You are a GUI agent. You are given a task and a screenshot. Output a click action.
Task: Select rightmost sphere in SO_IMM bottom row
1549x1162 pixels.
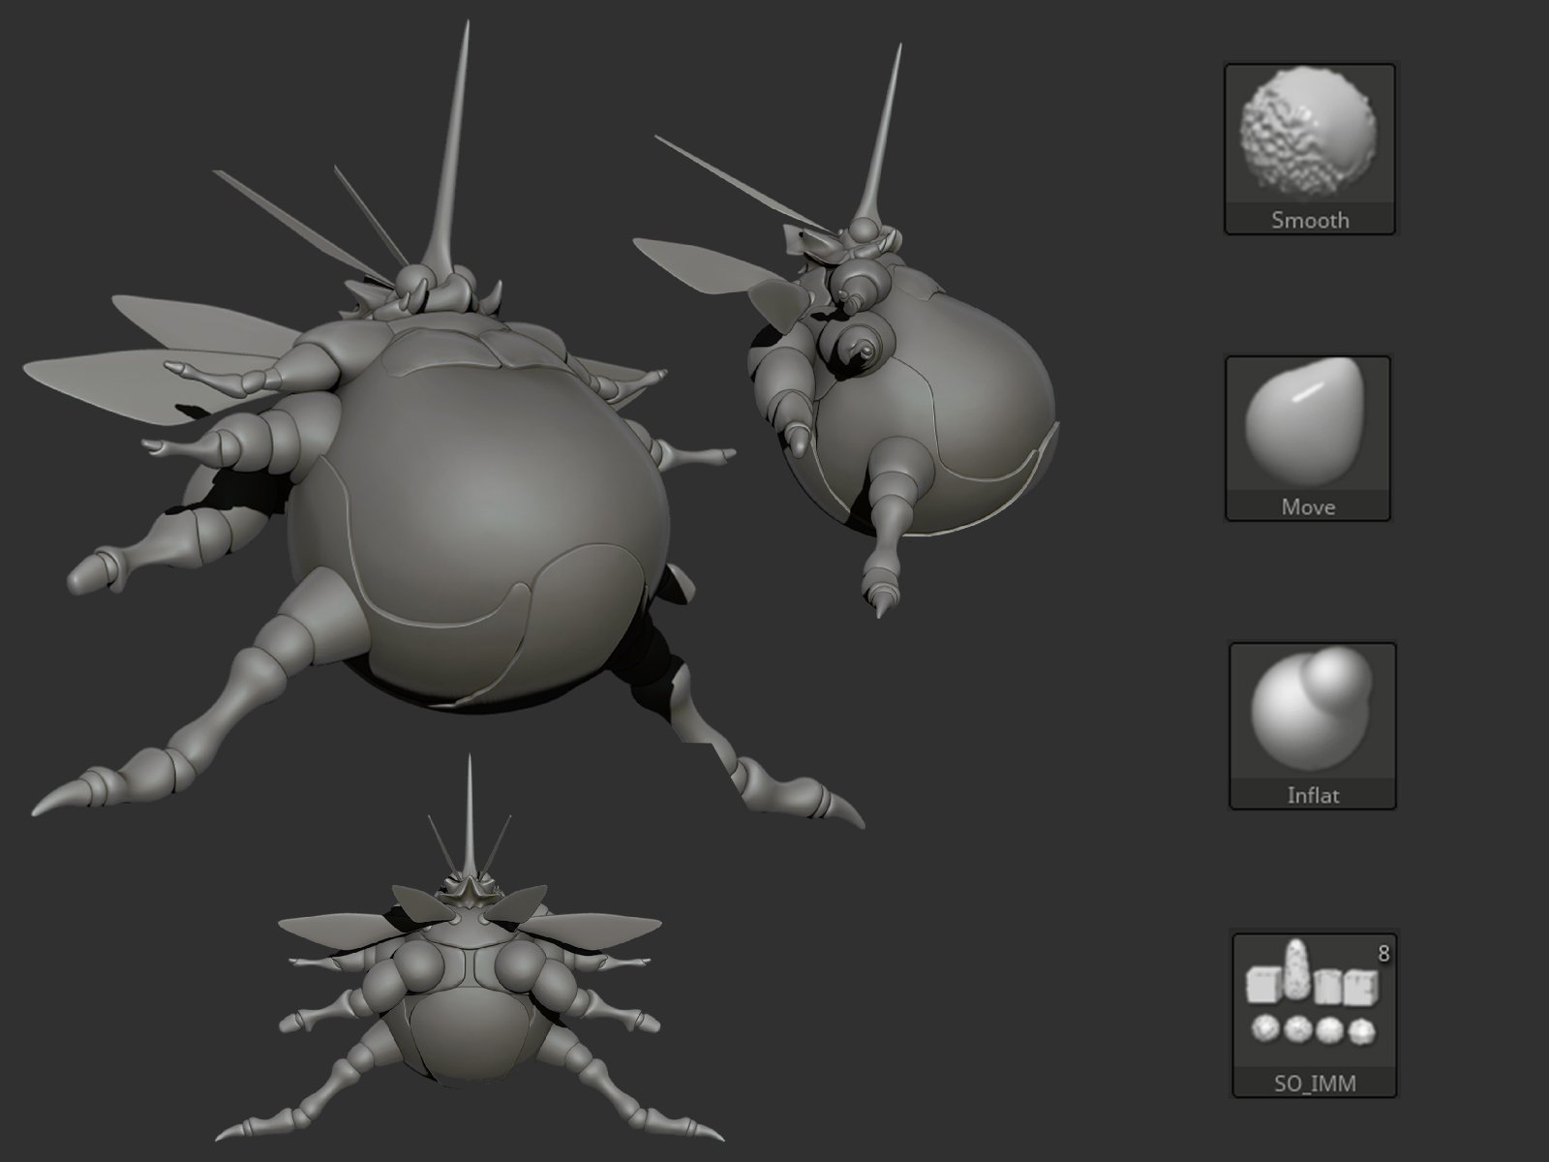coord(1362,1032)
